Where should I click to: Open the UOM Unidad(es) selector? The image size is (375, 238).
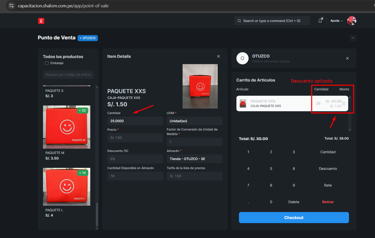[x=194, y=121]
